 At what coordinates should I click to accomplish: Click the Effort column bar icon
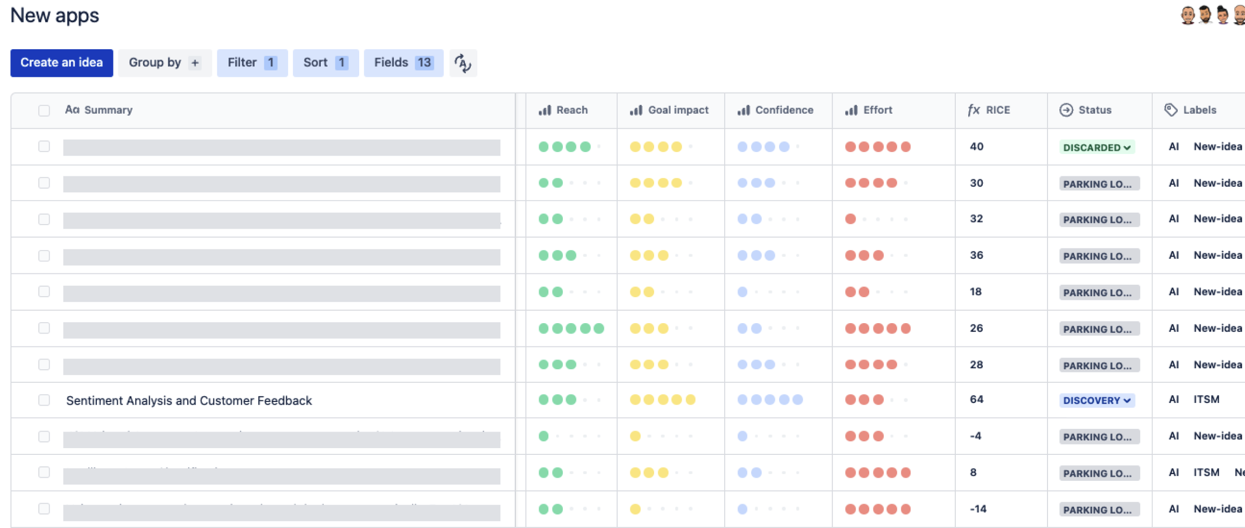(851, 110)
